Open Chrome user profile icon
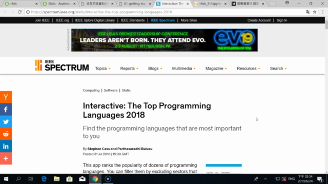 pyautogui.click(x=287, y=3)
